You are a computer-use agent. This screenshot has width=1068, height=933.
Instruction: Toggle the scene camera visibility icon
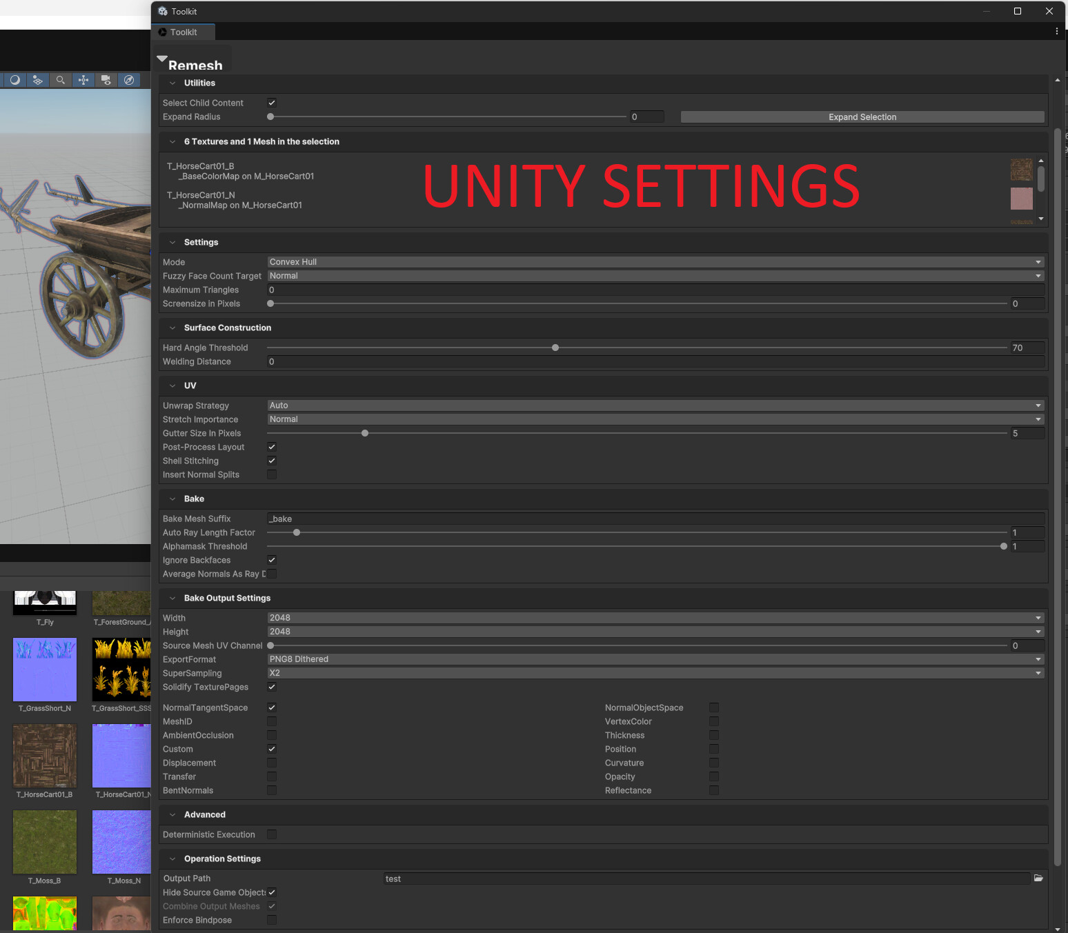(x=106, y=80)
